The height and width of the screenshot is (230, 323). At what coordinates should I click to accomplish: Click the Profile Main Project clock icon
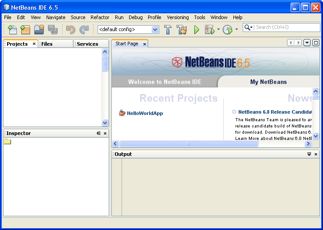click(228, 30)
